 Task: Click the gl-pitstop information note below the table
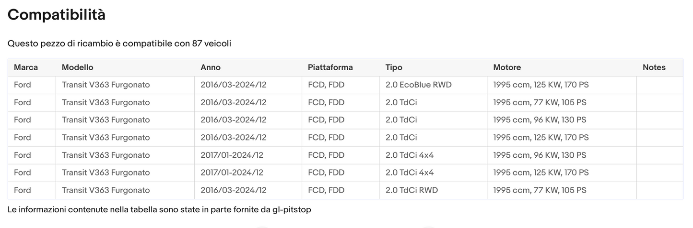pyautogui.click(x=160, y=210)
